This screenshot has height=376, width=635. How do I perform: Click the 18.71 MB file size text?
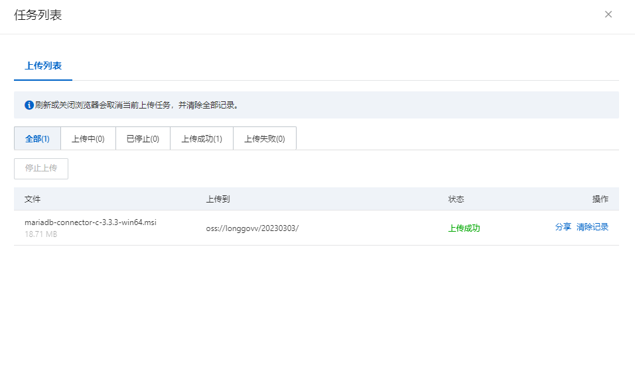(40, 234)
